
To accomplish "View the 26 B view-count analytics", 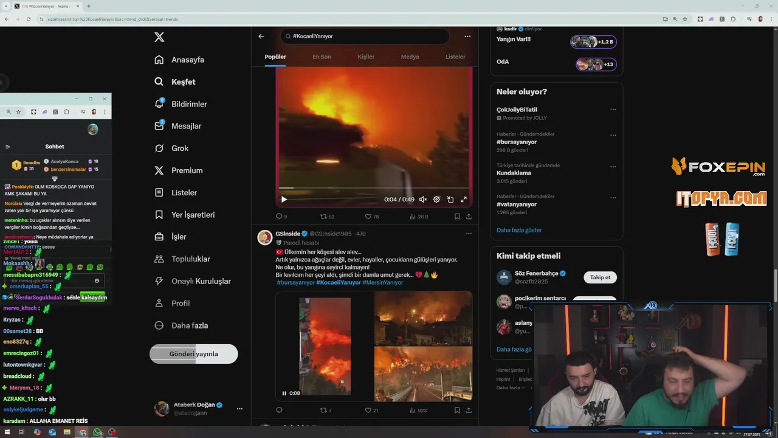I will tap(419, 217).
